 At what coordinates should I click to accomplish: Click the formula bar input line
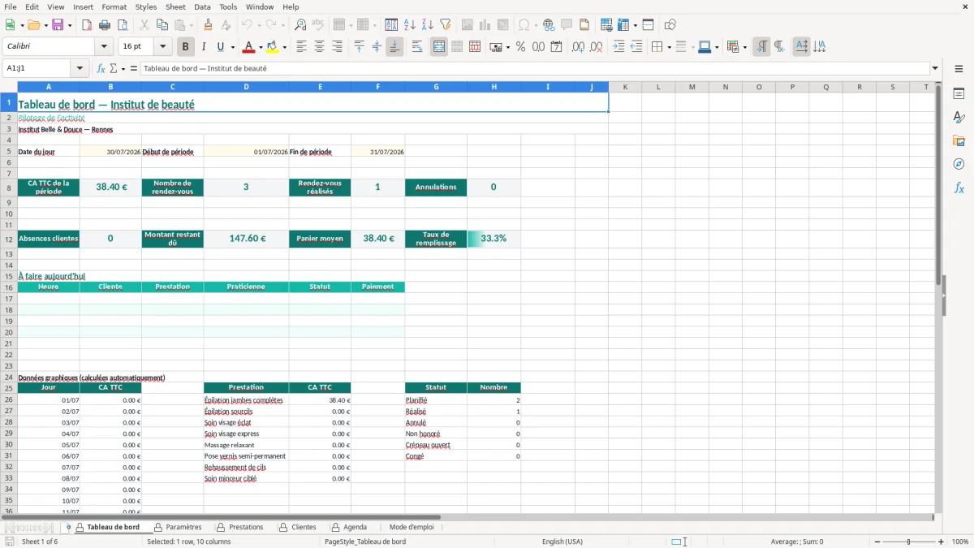coord(535,69)
